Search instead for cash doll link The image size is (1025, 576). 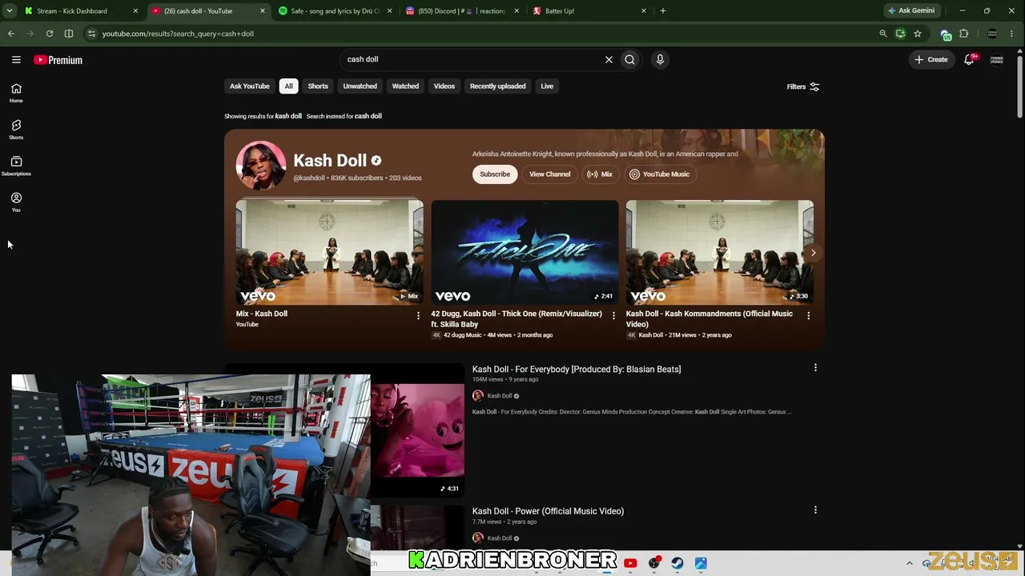point(368,116)
